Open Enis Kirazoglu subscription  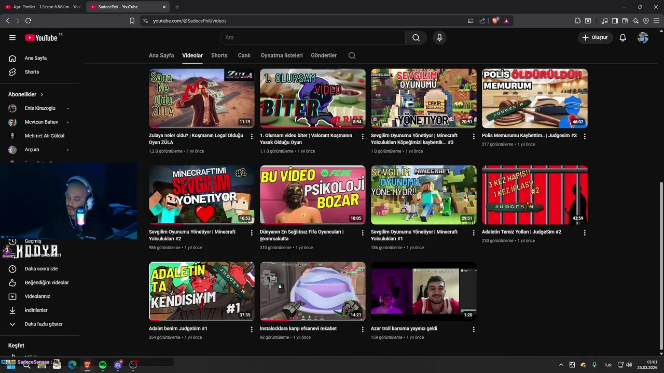[x=40, y=108]
